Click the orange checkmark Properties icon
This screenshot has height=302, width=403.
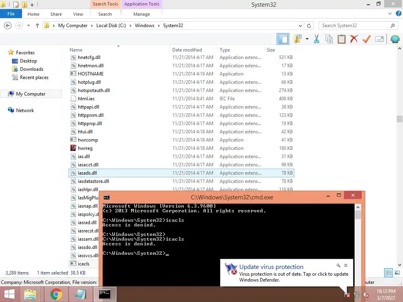click(x=366, y=39)
